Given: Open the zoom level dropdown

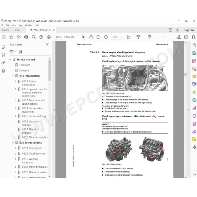Looking at the screenshot, I should click(x=122, y=37).
